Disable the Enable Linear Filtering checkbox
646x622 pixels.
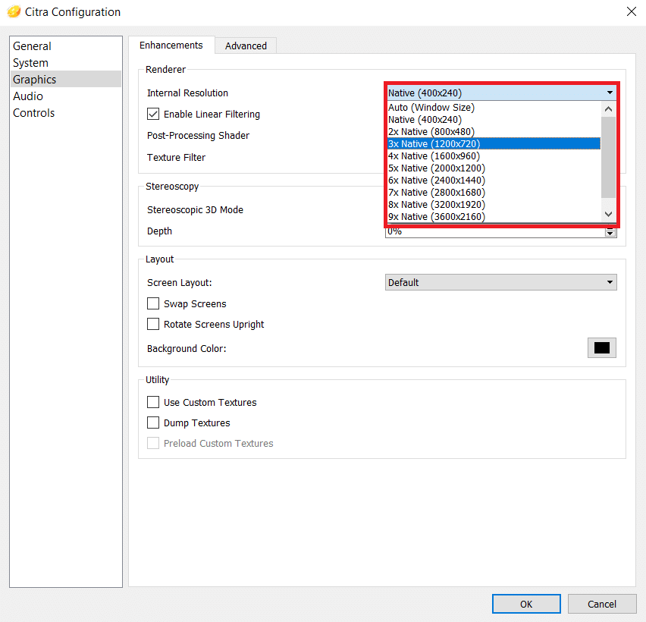coord(153,115)
